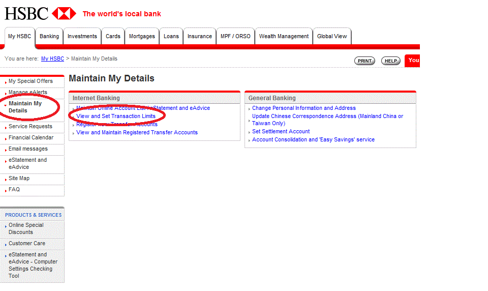Go to the Mortgages tab
Viewport: 488px width, 291px height.
click(142, 37)
